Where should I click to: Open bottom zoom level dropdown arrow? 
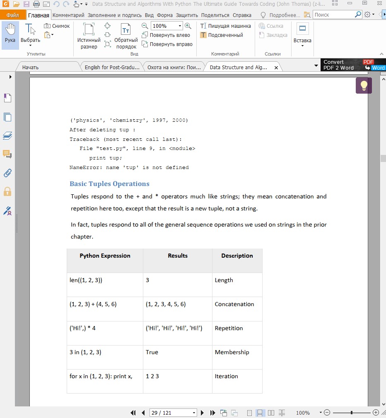tap(321, 413)
